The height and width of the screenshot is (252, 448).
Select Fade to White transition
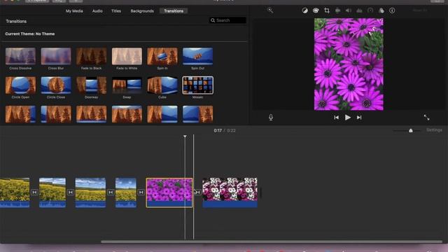[x=127, y=56]
